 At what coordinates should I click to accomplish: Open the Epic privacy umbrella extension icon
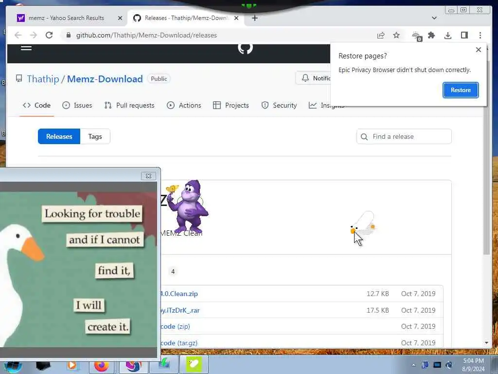(x=416, y=36)
